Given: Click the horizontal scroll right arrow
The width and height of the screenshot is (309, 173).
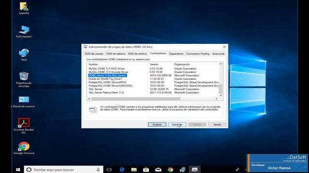Looking at the screenshot, I should [x=216, y=99].
